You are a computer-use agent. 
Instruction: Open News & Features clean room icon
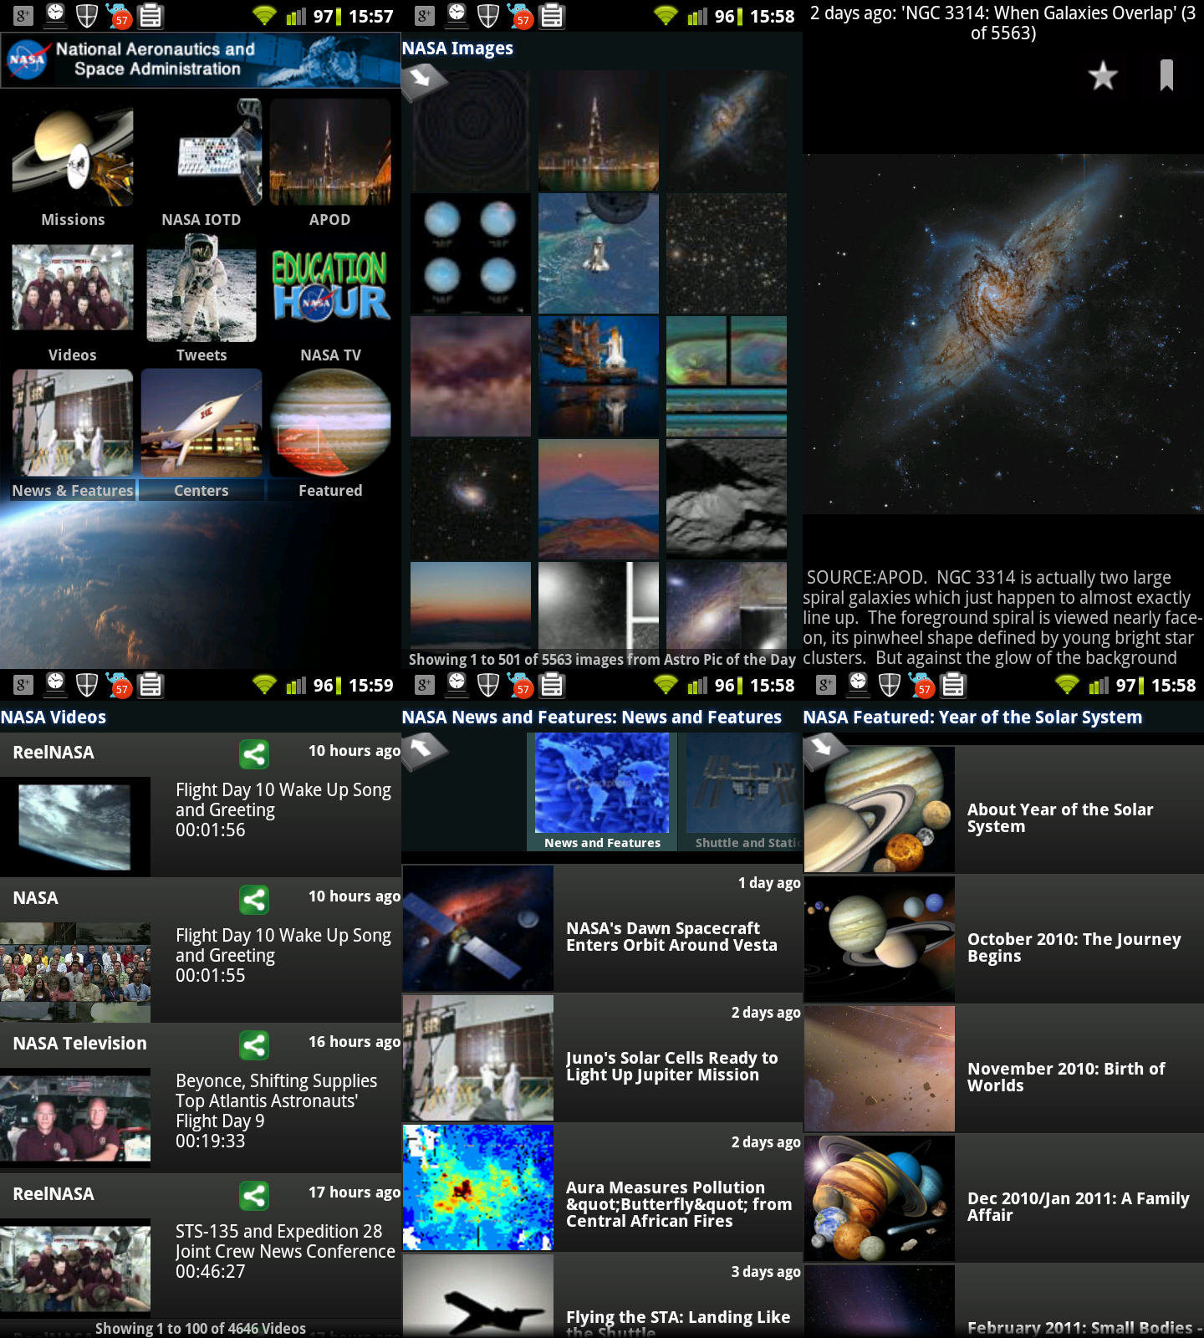73,423
